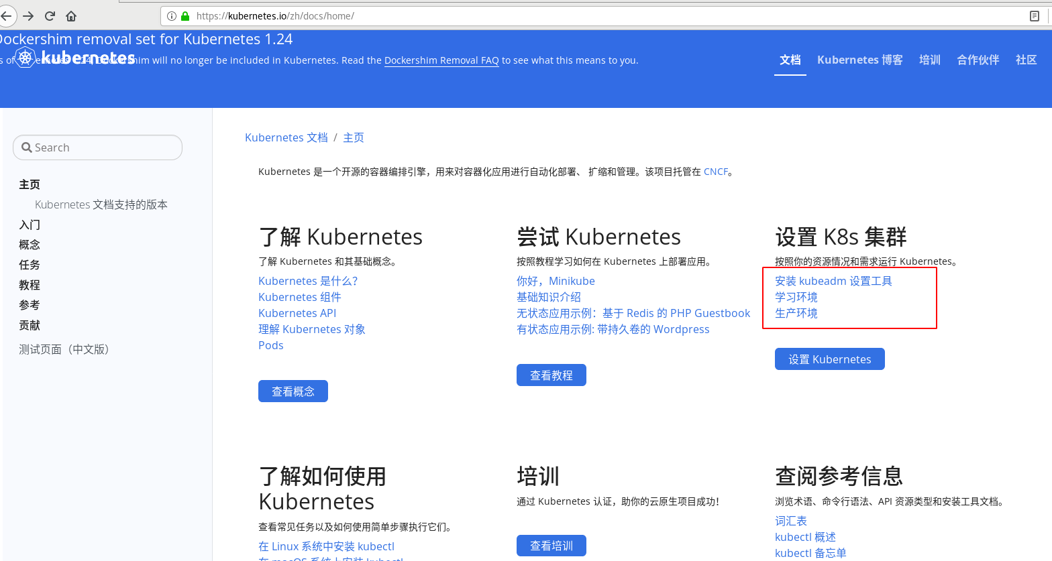Viewport: 1052px width, 561px height.
Task: Click the Search input field
Action: 98,147
